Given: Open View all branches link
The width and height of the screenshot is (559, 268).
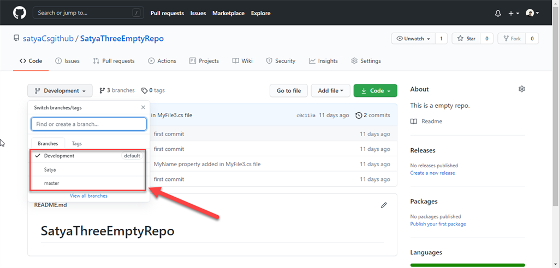Looking at the screenshot, I should 89,196.
